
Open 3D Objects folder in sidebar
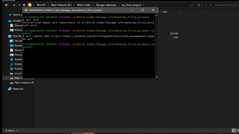click(18, 41)
